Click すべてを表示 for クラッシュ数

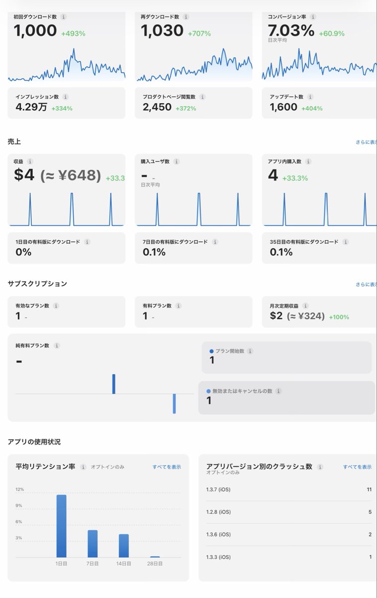tap(357, 467)
